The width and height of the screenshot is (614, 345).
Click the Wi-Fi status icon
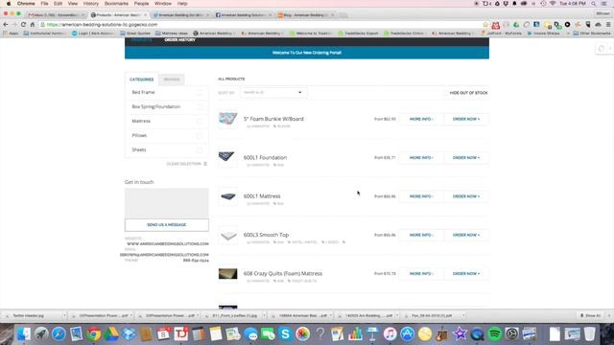coord(553,4)
